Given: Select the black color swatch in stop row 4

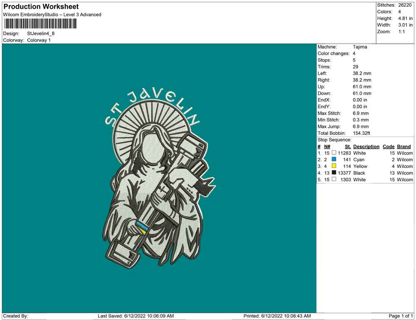Looking at the screenshot, I should click(334, 173).
